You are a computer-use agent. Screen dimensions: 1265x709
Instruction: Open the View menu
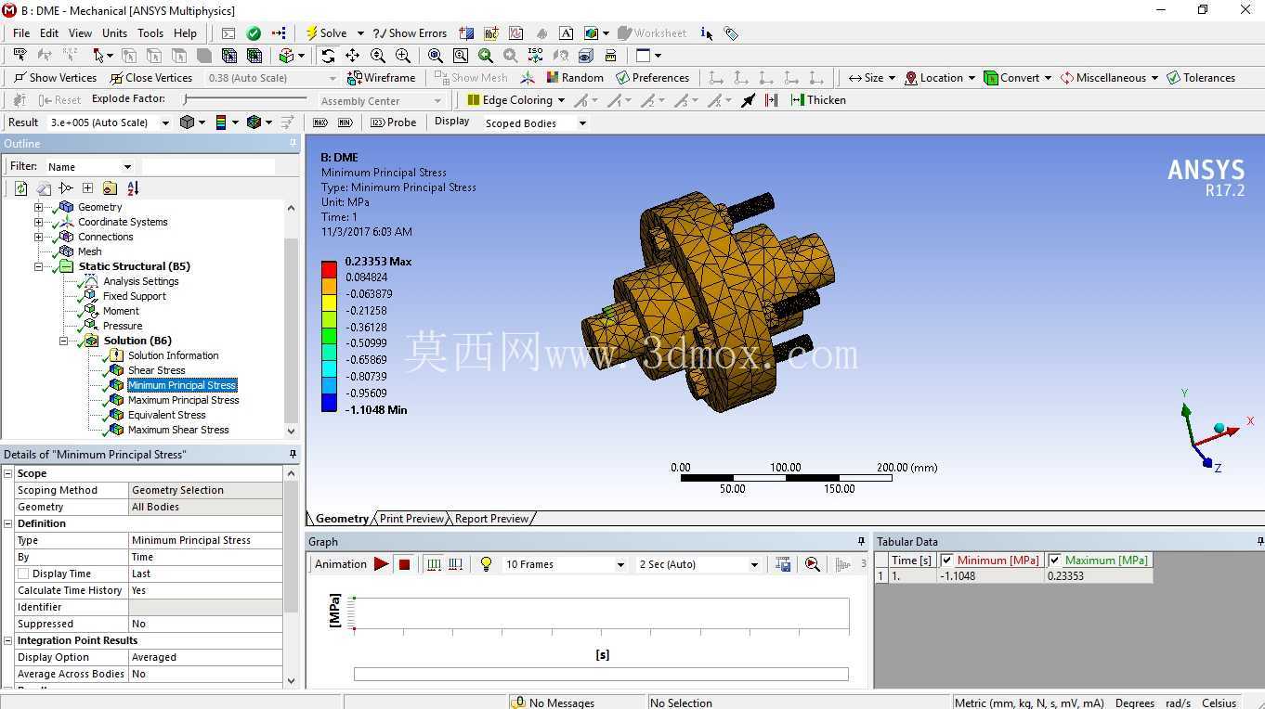click(80, 33)
